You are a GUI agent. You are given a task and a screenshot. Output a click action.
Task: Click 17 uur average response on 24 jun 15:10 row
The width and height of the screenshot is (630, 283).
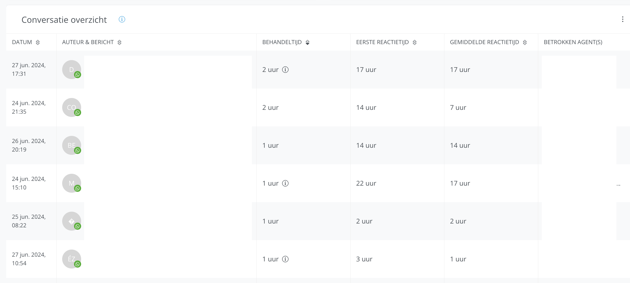click(460, 183)
